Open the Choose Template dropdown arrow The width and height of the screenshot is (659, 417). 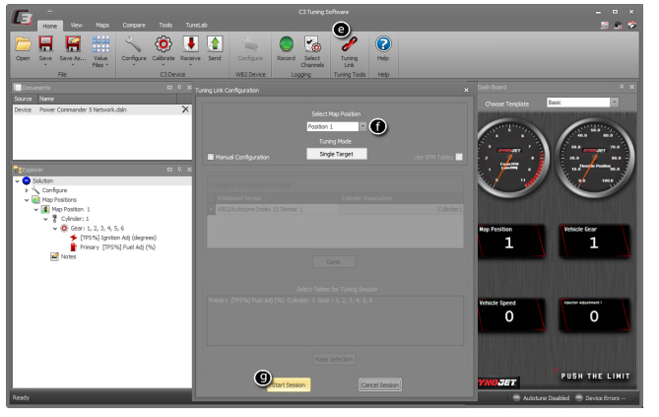[x=615, y=103]
